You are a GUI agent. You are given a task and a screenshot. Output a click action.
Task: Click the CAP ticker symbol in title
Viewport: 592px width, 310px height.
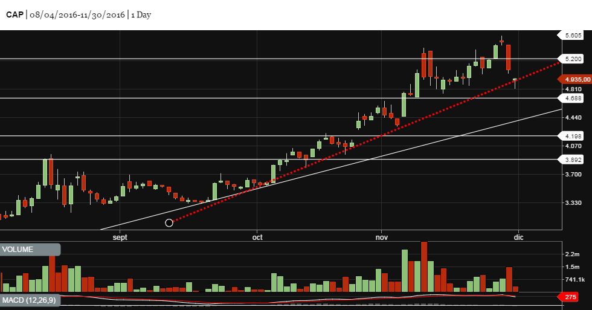point(14,15)
